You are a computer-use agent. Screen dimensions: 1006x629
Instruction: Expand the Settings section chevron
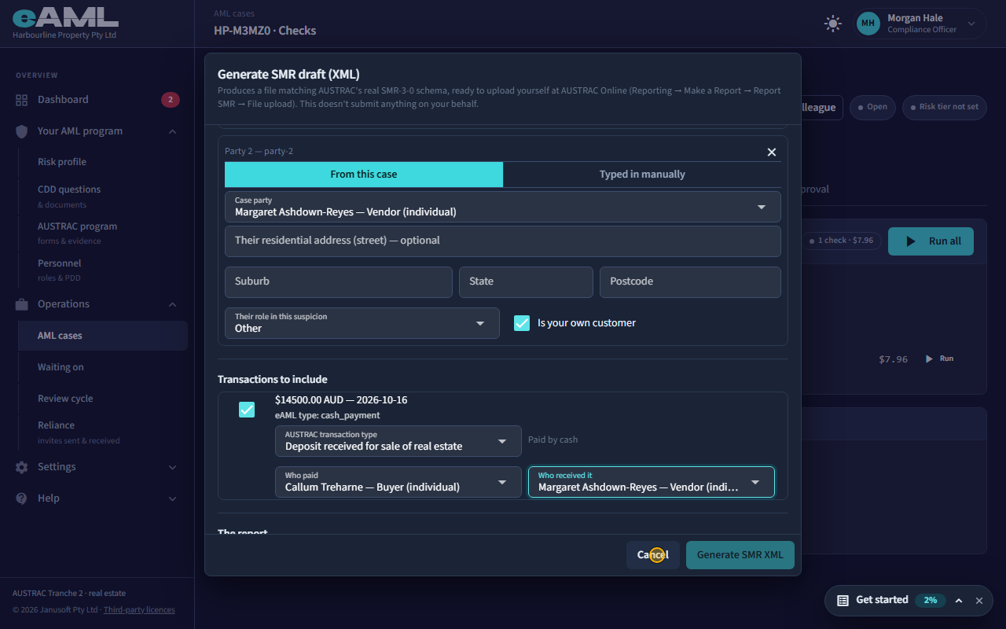[x=172, y=467]
